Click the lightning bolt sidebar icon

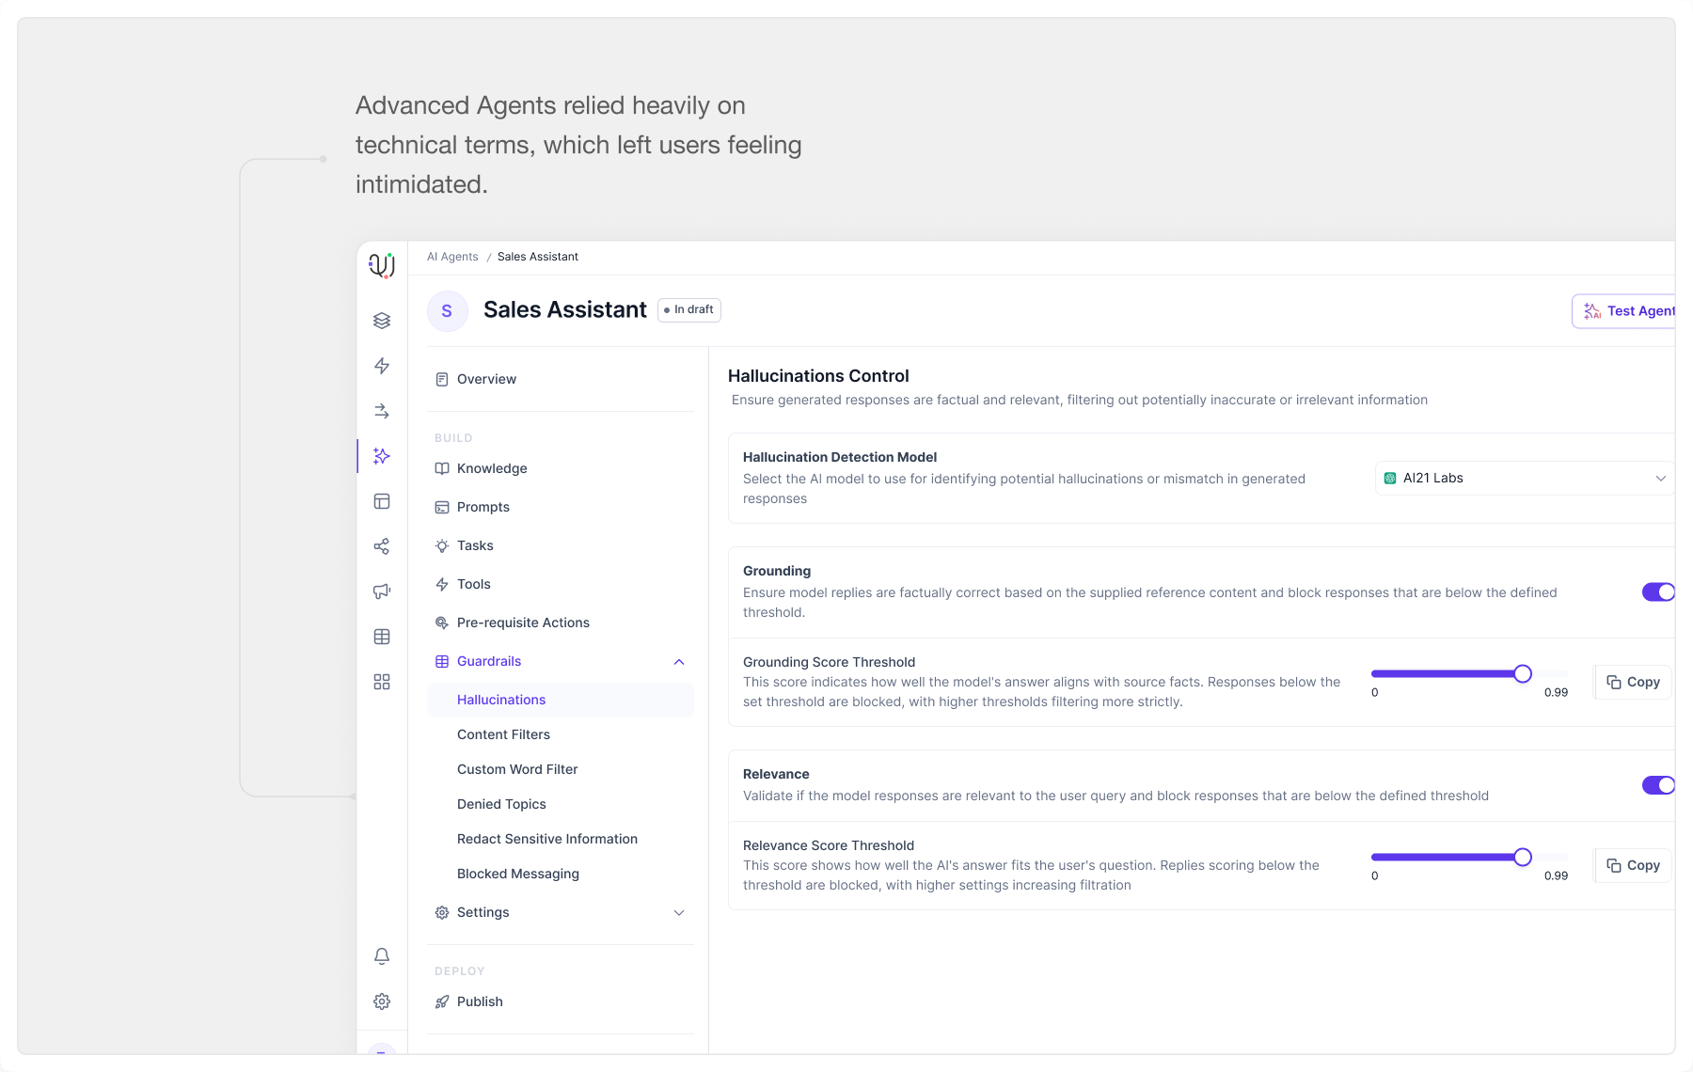(x=382, y=366)
